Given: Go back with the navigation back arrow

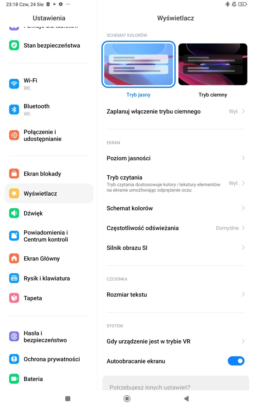Looking at the screenshot, I should [186, 398].
